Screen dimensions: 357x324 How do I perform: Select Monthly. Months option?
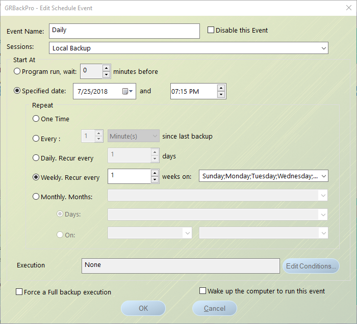36,197
